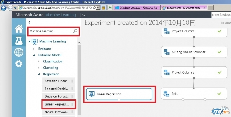Click the palette scrollbar up arrow

(79, 43)
